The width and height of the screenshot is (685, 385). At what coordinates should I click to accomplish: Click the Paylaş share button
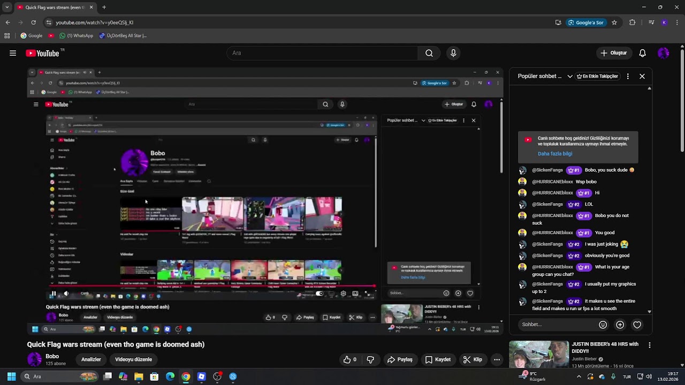pyautogui.click(x=399, y=359)
